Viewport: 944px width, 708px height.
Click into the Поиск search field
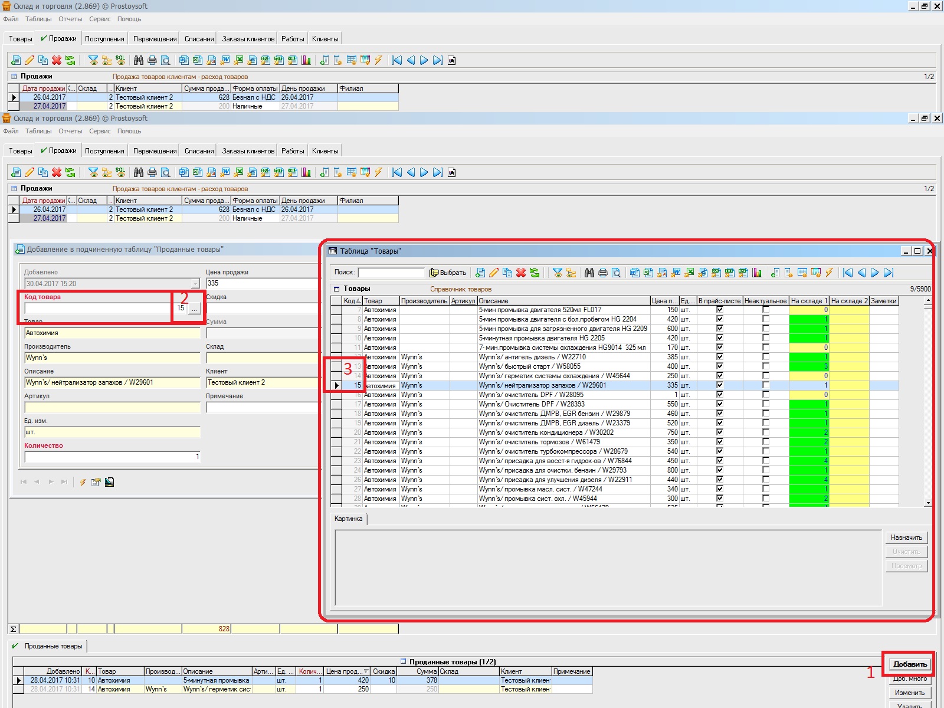click(x=391, y=273)
